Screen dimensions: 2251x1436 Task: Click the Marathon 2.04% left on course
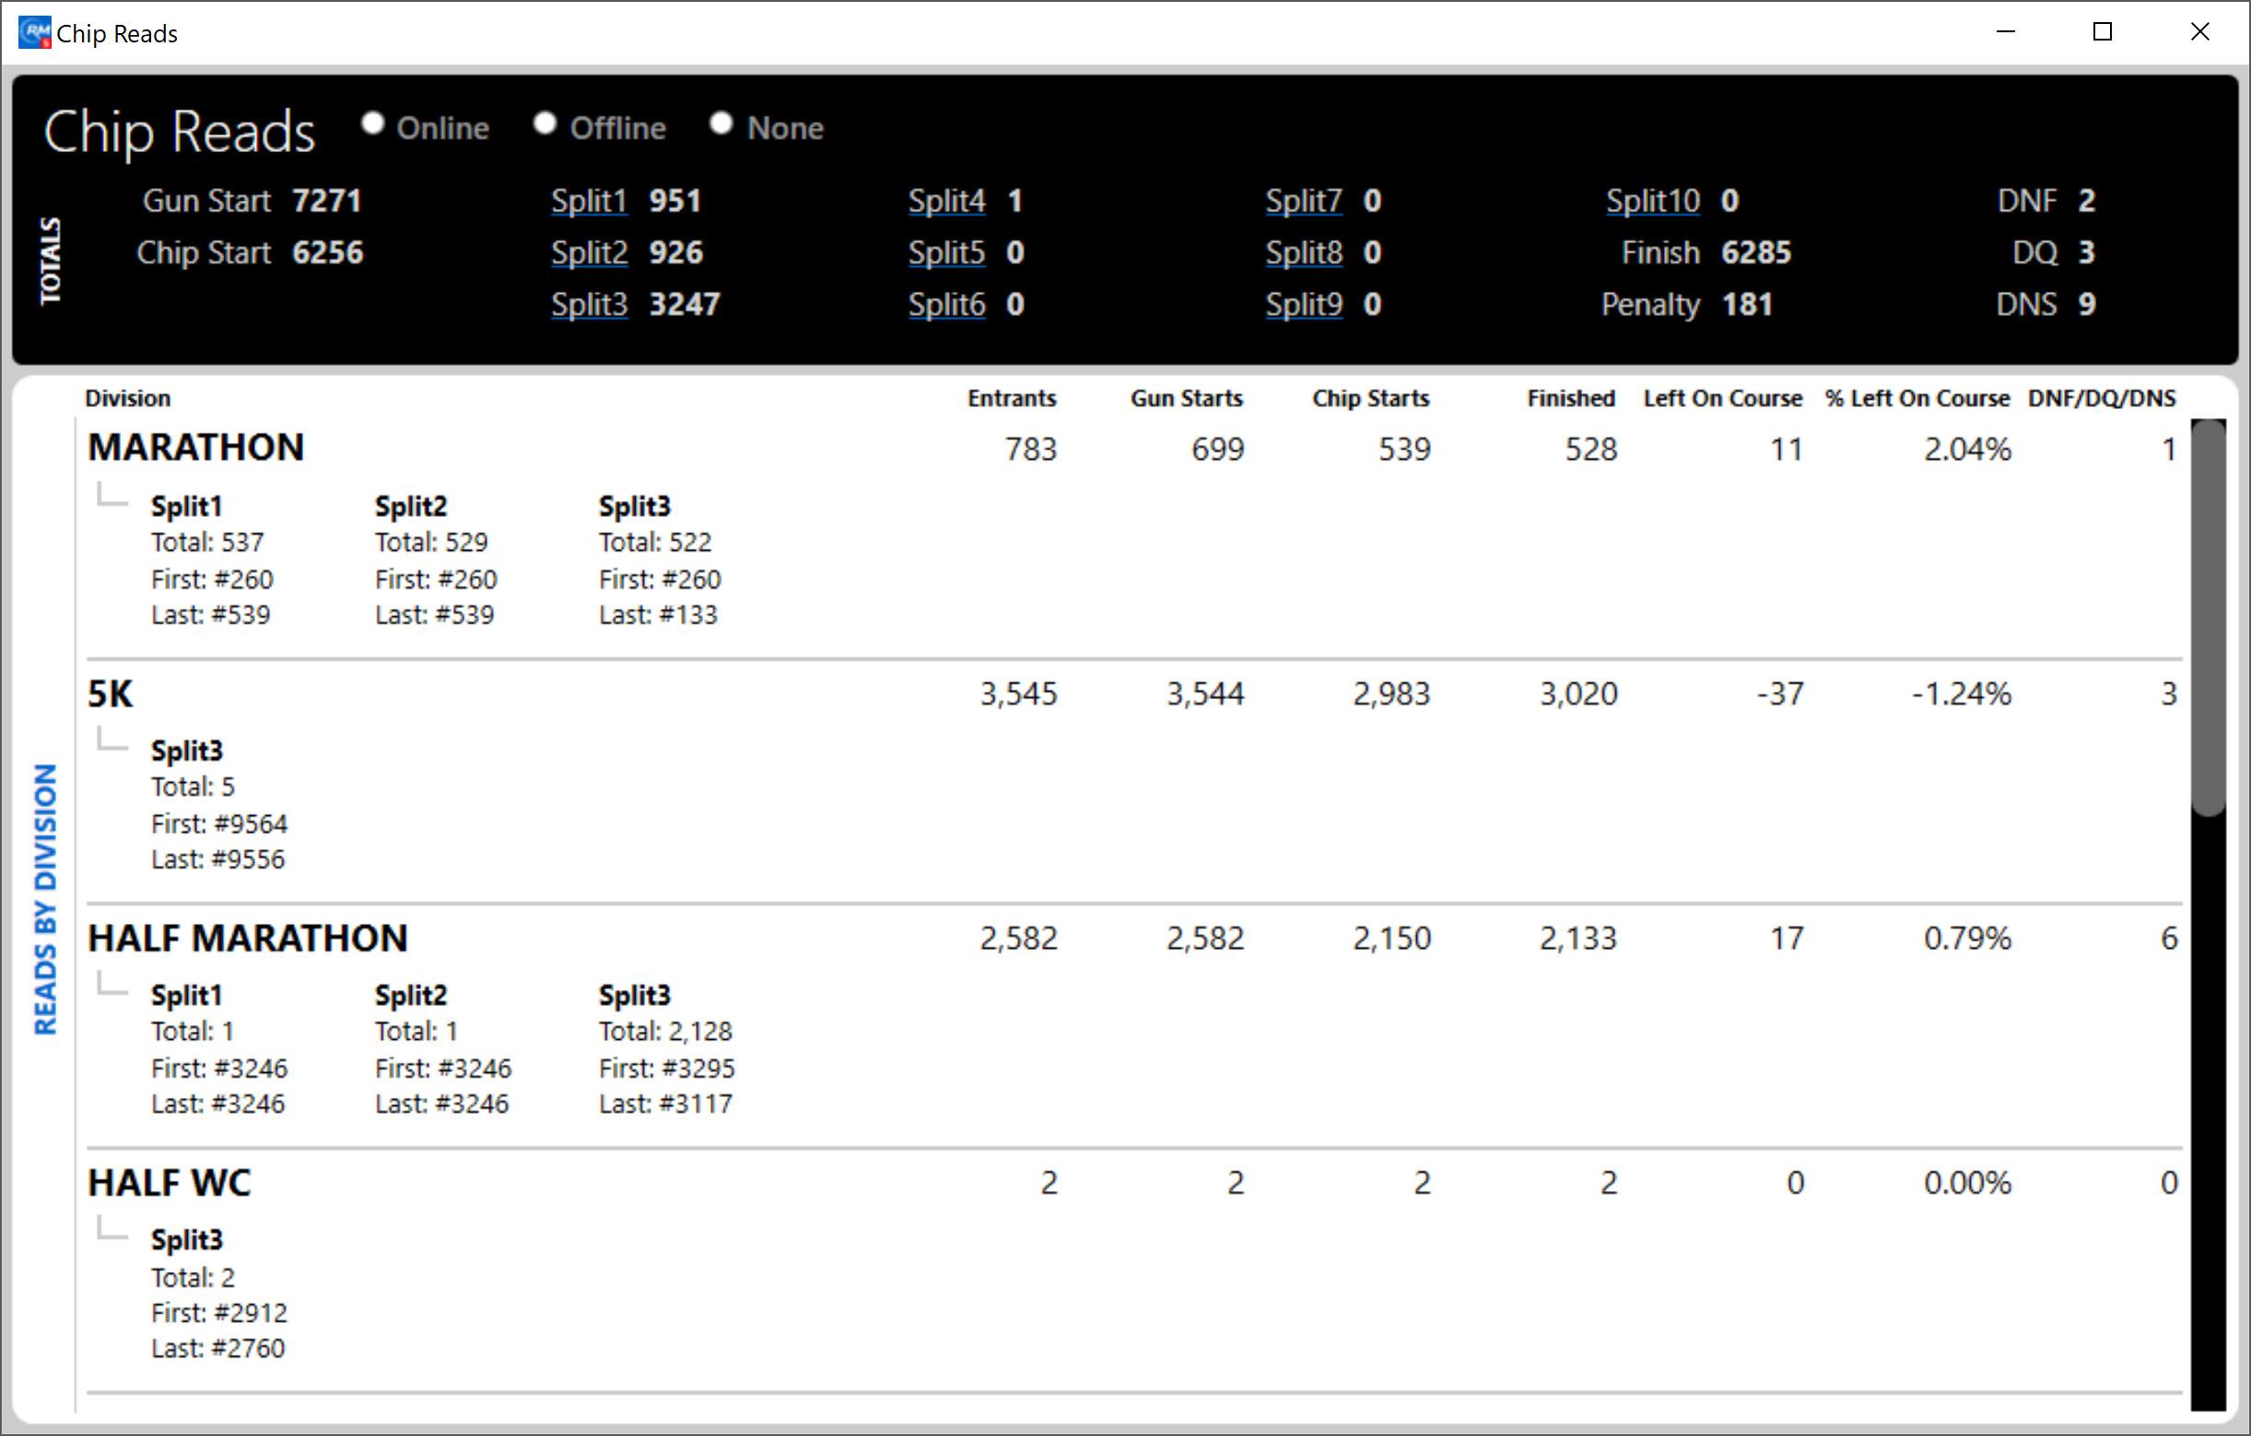tap(1967, 449)
